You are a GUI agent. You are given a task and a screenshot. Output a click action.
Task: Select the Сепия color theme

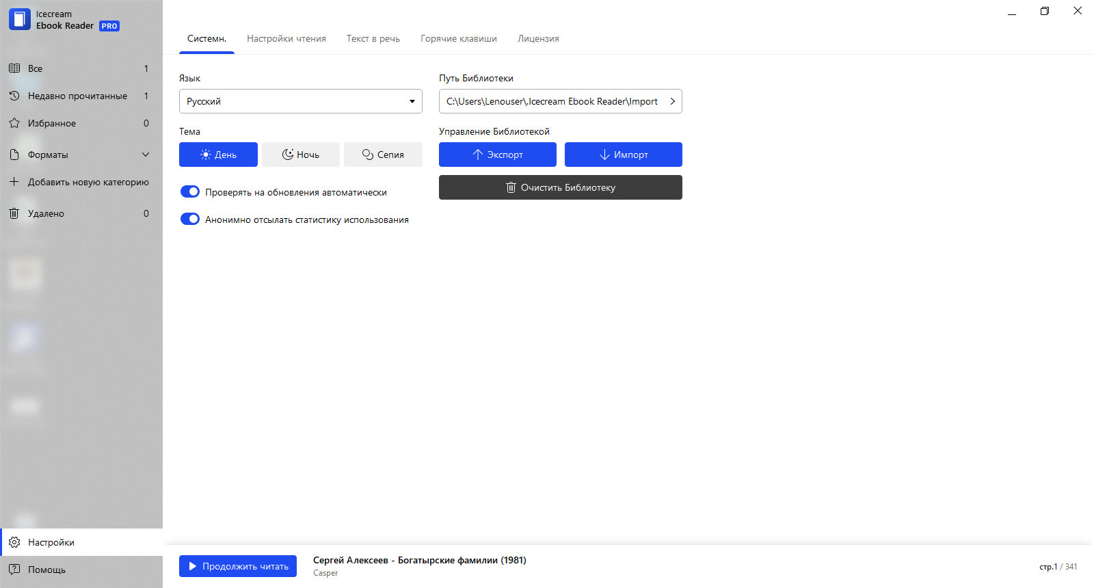pyautogui.click(x=383, y=155)
